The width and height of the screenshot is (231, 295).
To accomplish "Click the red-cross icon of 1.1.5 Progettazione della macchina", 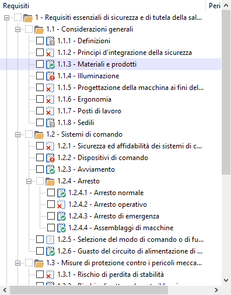I will pos(50,88).
